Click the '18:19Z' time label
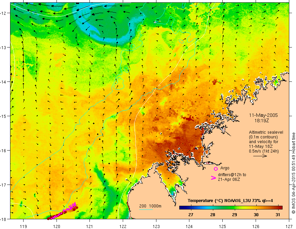 (x=261, y=121)
